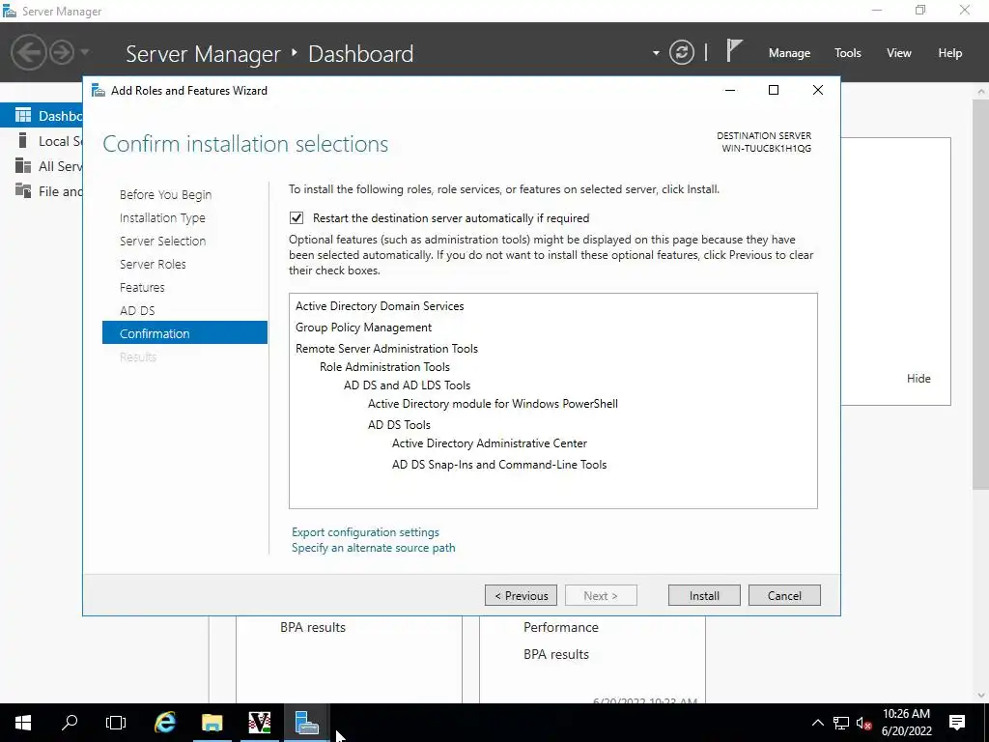Image resolution: width=989 pixels, height=742 pixels.
Task: Select Remote Server Administration Tools entry
Action: click(x=386, y=348)
